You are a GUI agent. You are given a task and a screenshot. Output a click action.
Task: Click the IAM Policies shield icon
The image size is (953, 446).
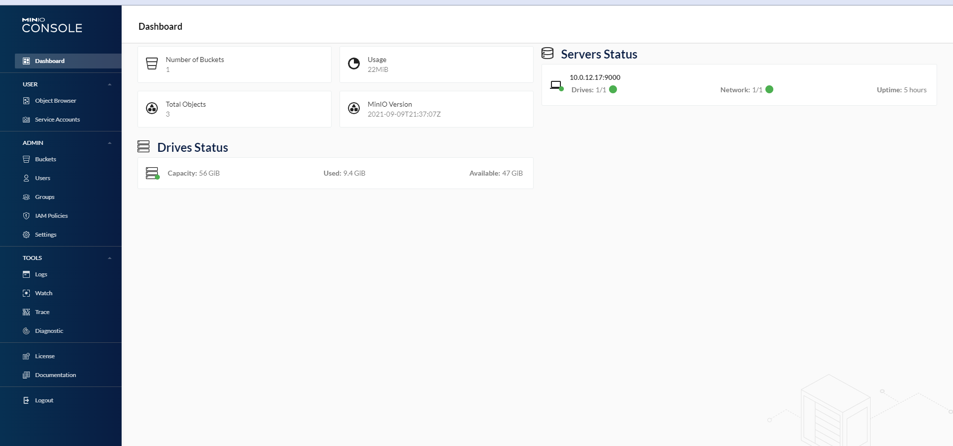26,216
